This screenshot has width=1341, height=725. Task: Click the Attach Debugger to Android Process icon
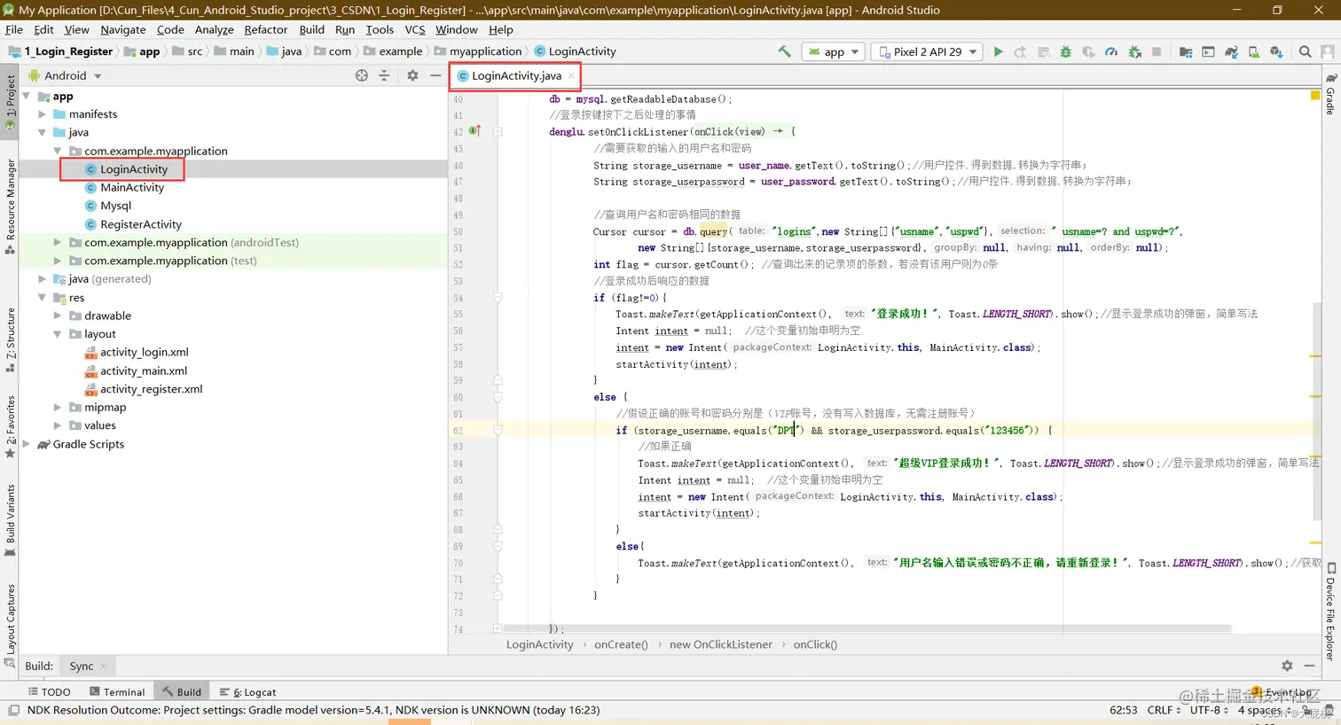tap(1134, 51)
